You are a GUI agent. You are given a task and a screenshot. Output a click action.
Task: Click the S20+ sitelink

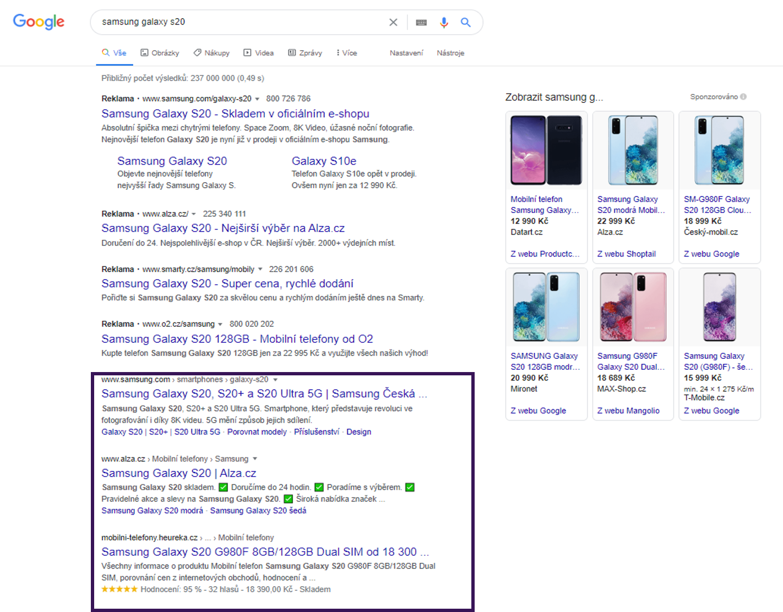[x=158, y=432]
